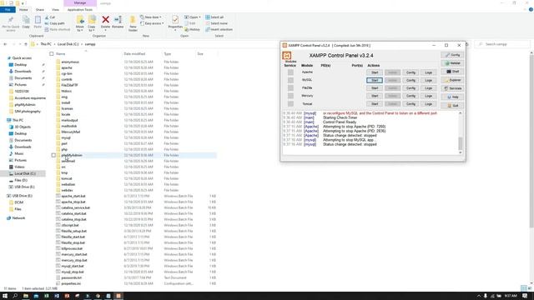This screenshot has width=534, height=300.
Task: Expand the Easy access dropdown
Action: [152, 23]
